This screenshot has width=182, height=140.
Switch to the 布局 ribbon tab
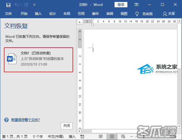tap(67, 14)
